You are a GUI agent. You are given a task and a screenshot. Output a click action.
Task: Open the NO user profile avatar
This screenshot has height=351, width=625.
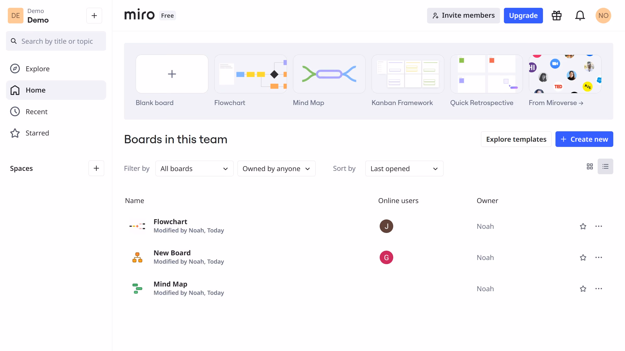point(603,16)
